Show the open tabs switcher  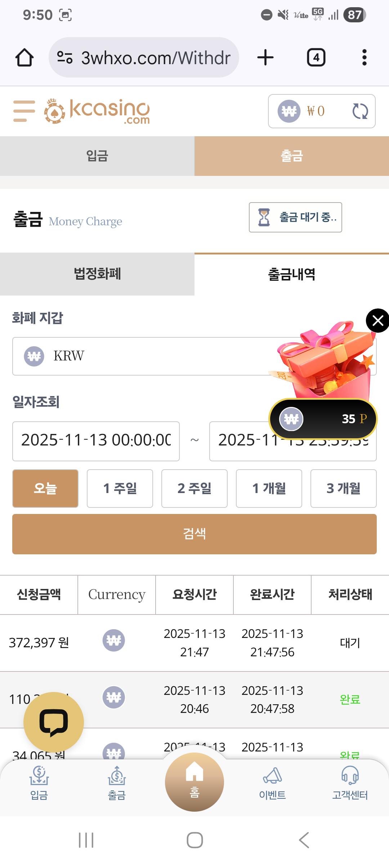point(316,58)
